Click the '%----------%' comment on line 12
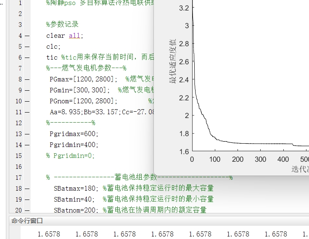 pyautogui.click(x=71, y=123)
